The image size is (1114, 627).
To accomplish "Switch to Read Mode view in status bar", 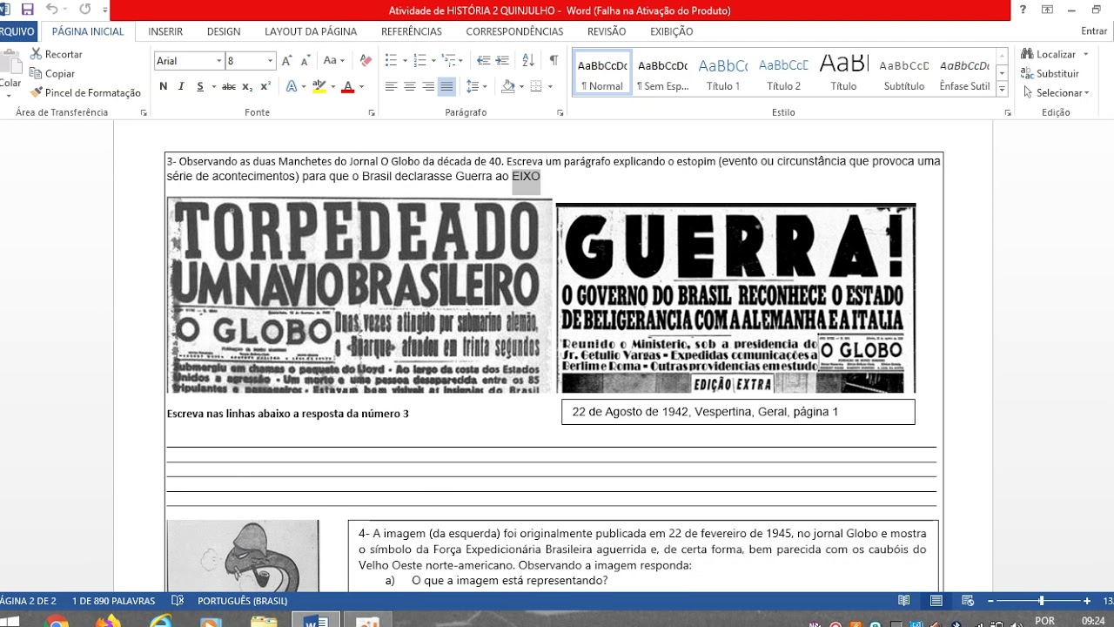I will [x=904, y=601].
